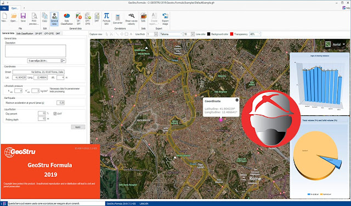Click the Export image icon

[x=165, y=19]
